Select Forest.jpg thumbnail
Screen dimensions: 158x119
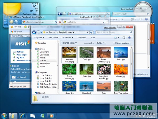click(87, 69)
